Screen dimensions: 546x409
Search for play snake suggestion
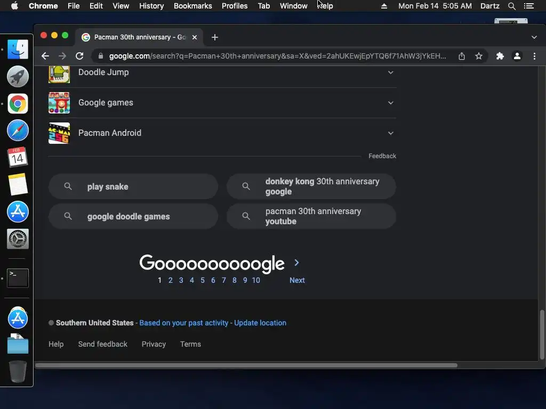pos(133,186)
